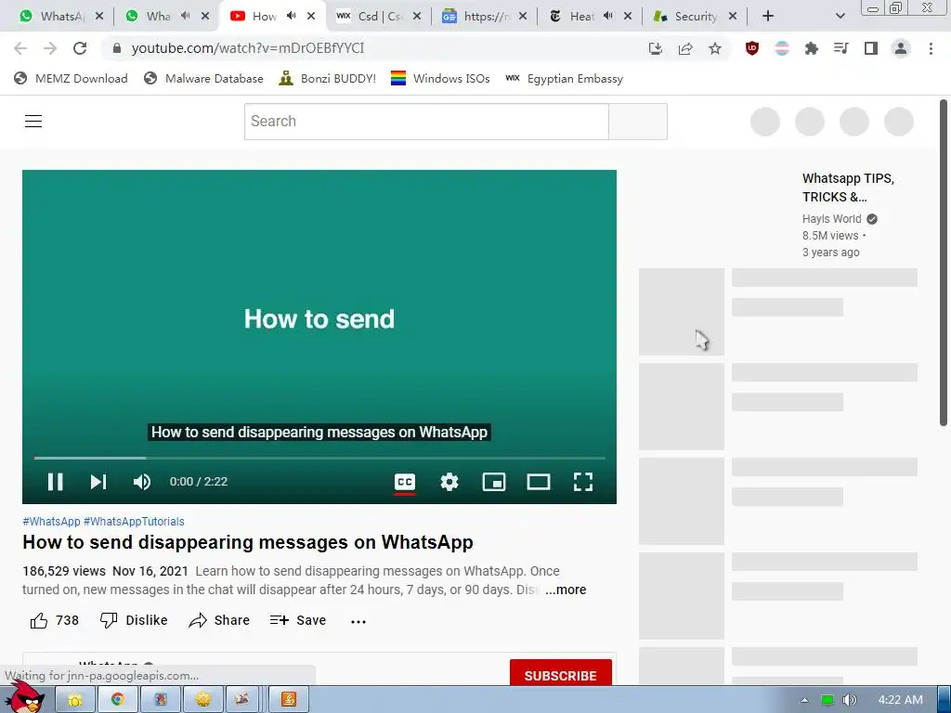
Task: Click the search submit button
Action: (638, 122)
